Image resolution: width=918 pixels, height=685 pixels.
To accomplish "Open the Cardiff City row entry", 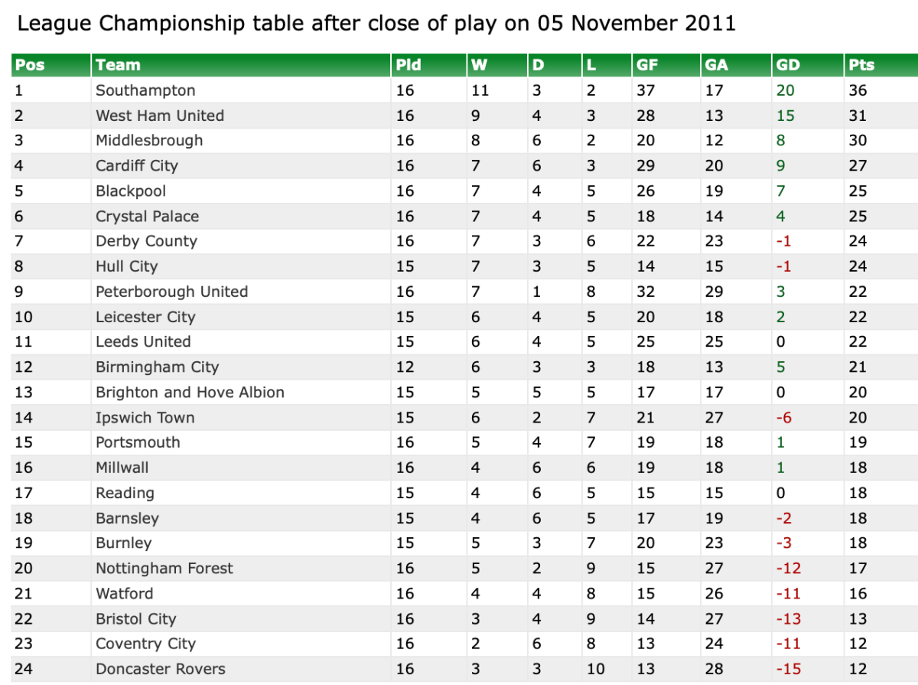I will coord(137,166).
